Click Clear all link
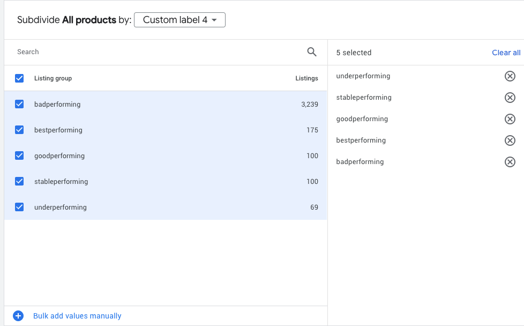 [x=506, y=53]
